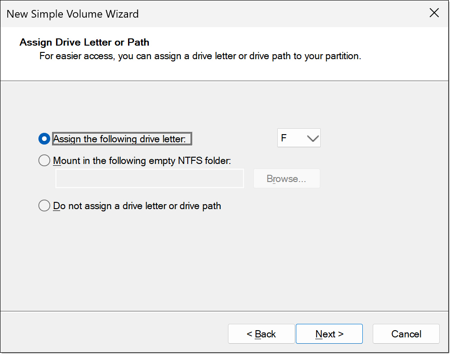The width and height of the screenshot is (451, 355).
Task: Click the 'Do not assign a drive letter or drive path' label
Action: (137, 206)
